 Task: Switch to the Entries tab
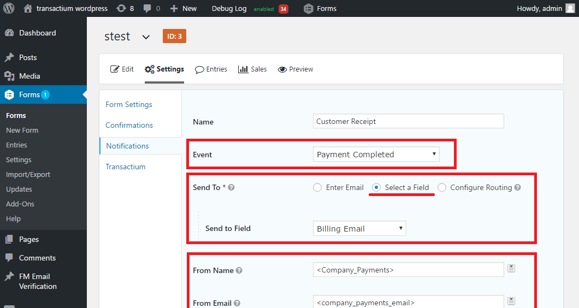pos(211,69)
